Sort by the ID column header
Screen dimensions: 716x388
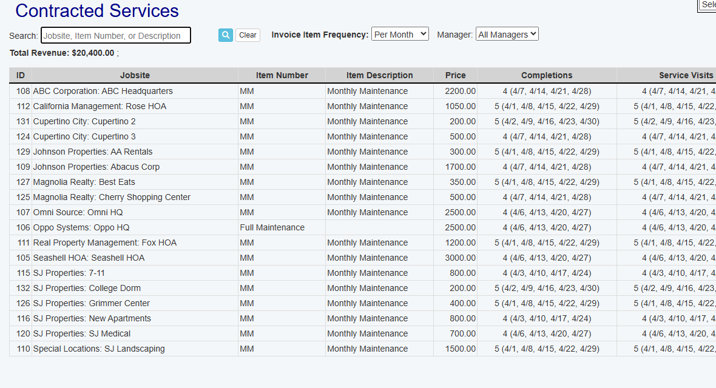(x=21, y=75)
